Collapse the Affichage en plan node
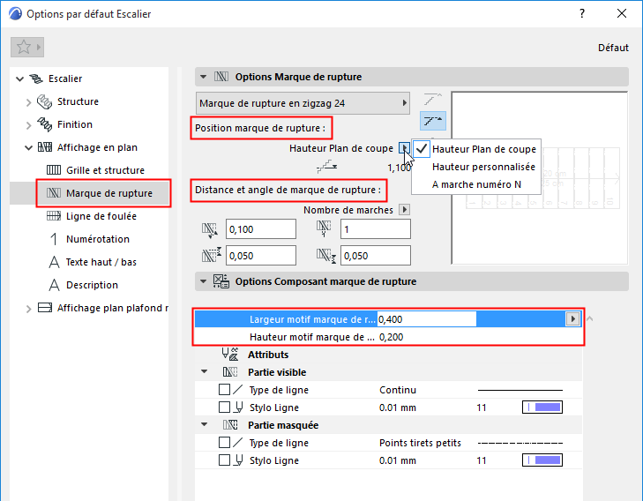Image resolution: width=643 pixels, height=501 pixels. (x=29, y=147)
